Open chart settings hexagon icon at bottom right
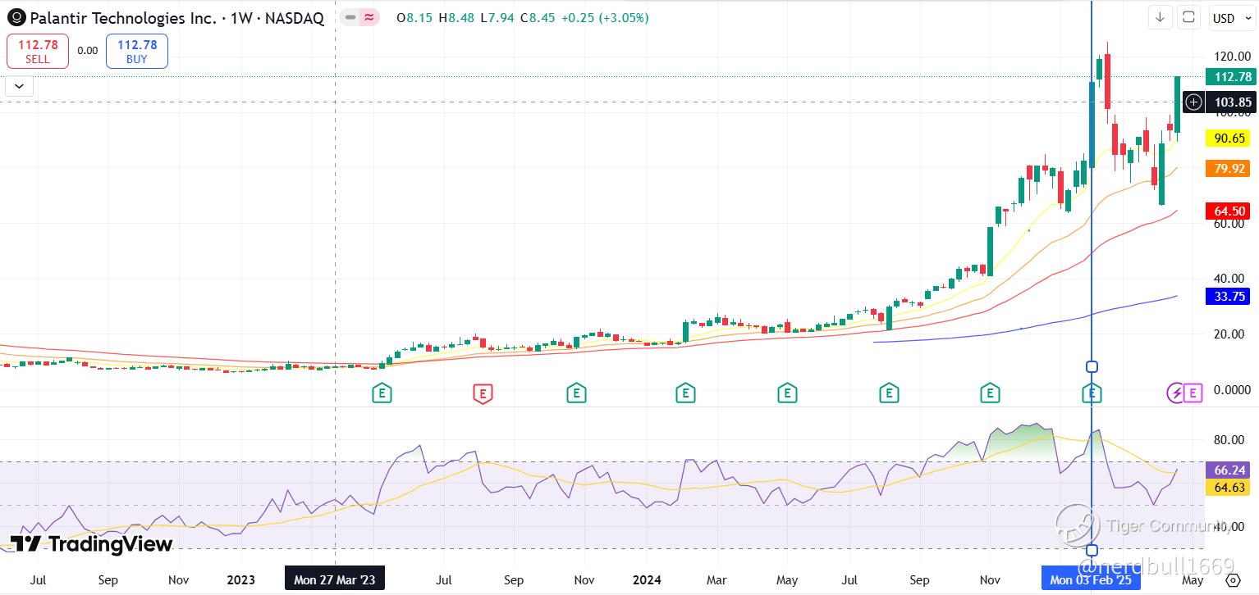 coord(1233,579)
